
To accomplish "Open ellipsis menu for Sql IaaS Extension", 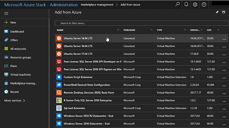I will 224,109.
